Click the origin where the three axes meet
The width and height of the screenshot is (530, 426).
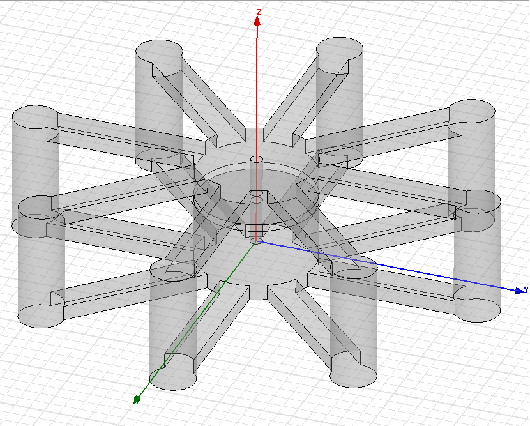pyautogui.click(x=257, y=241)
